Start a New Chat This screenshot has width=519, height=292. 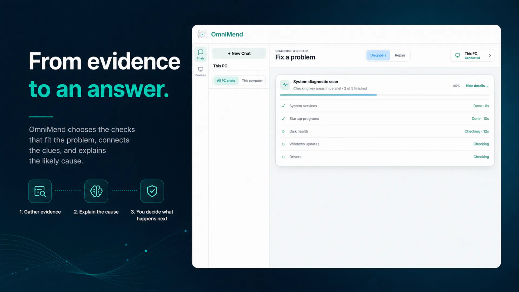[x=239, y=54]
